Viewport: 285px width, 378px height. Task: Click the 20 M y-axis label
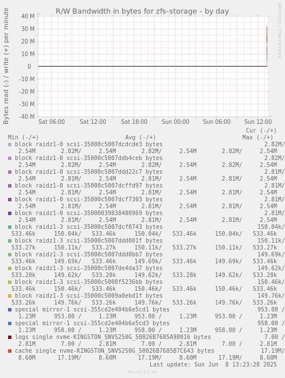tap(28, 41)
